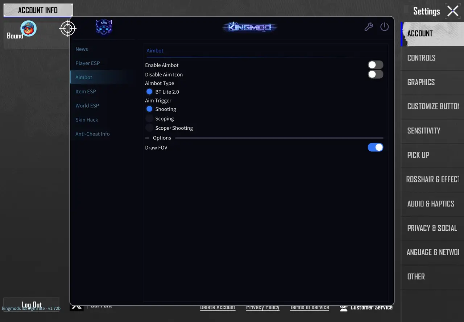Open the Player ESP section
Image resolution: width=464 pixels, height=322 pixels.
point(87,63)
